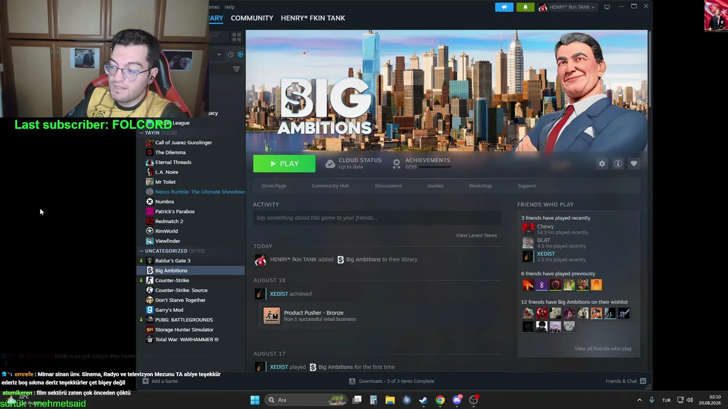
Task: Collapse the UNCATEGORIZED collection
Action: pos(141,251)
